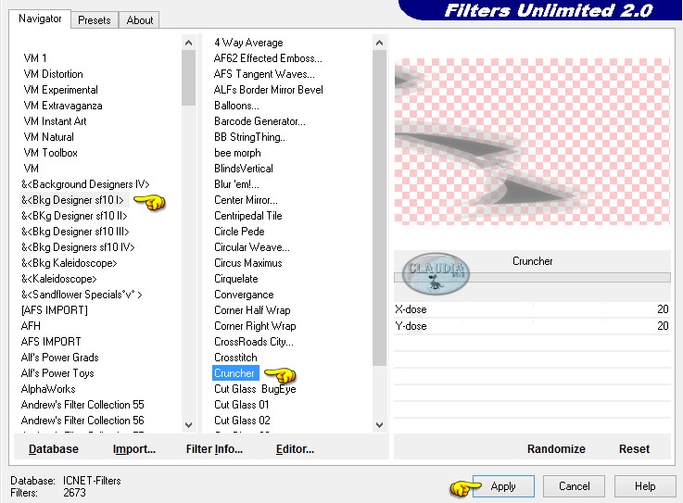The image size is (683, 503).
Task: Select Andrew's Filter Collection 56
Action: (82, 421)
